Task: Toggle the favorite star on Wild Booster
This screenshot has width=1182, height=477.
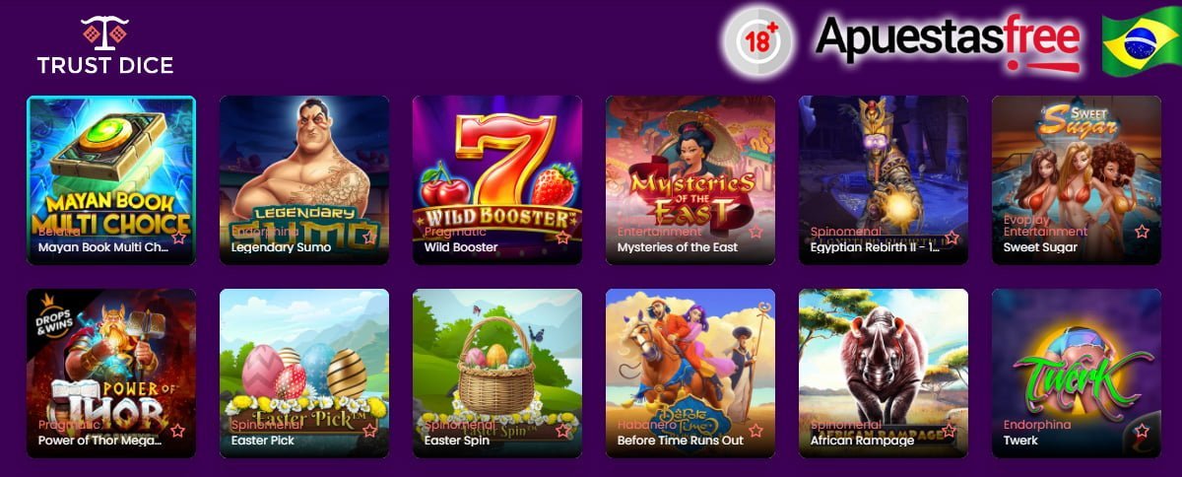Action: pos(562,238)
